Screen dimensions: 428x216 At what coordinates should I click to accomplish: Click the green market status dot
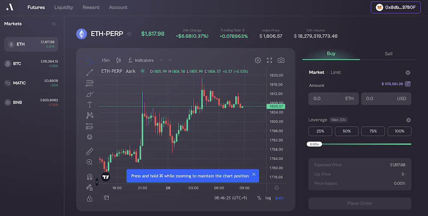click(x=143, y=71)
